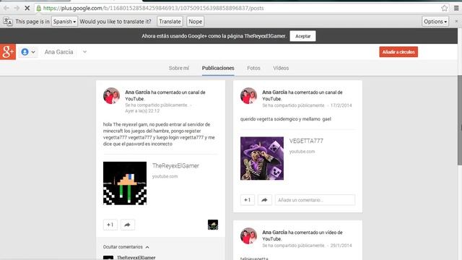Click youtube.com under TheReyexElGamer
Screen dimensions: 462x260
pos(165,176)
